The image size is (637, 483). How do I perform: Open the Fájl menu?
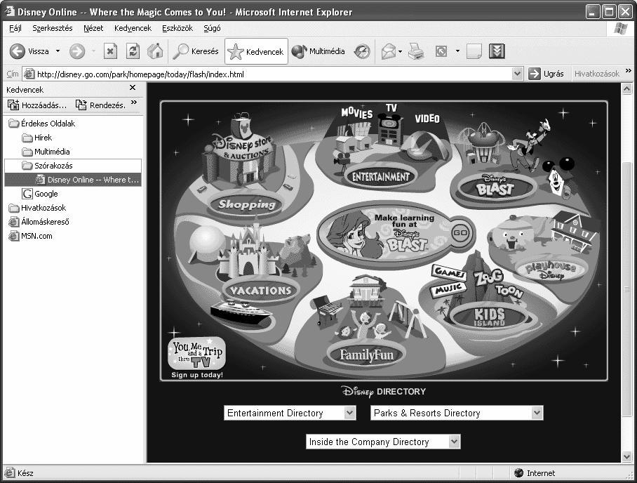(15, 28)
